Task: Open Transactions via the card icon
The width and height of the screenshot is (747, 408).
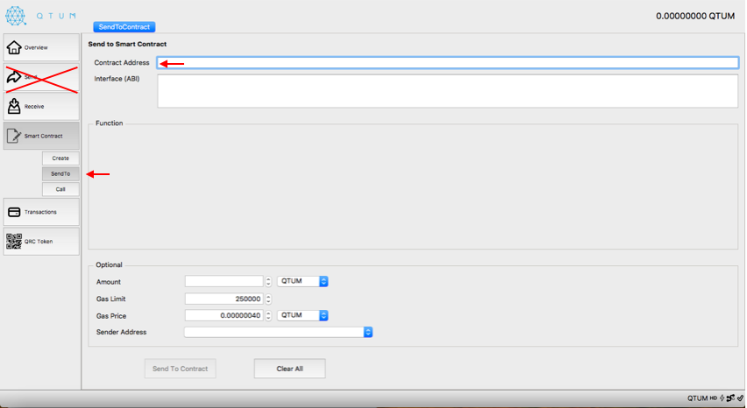Action: coord(14,212)
